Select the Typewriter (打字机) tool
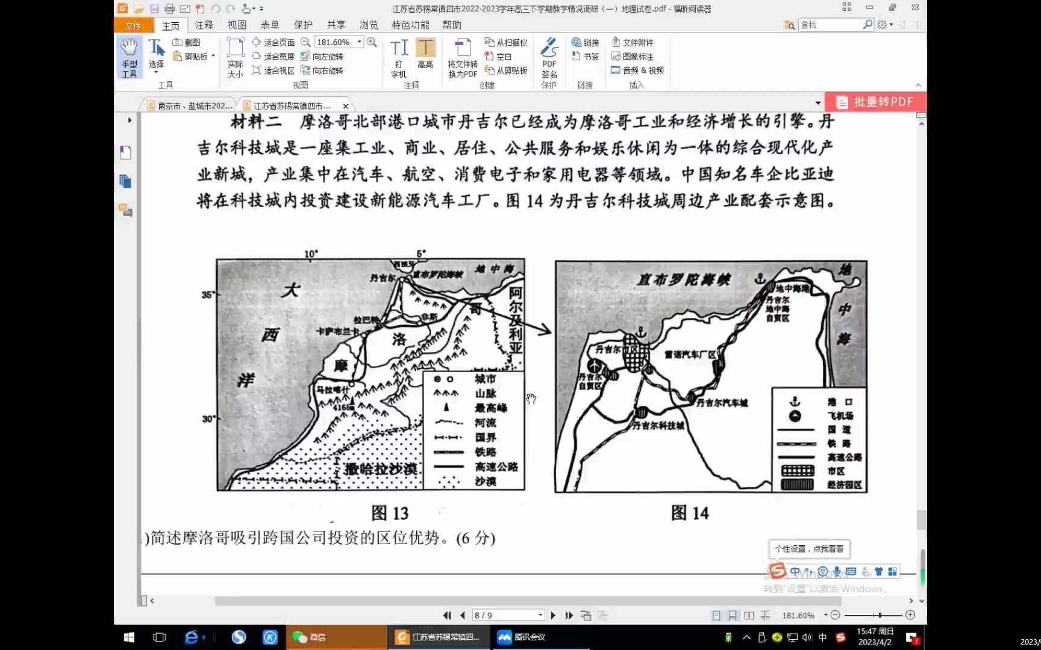Viewport: 1041px width, 650px height. pos(399,58)
